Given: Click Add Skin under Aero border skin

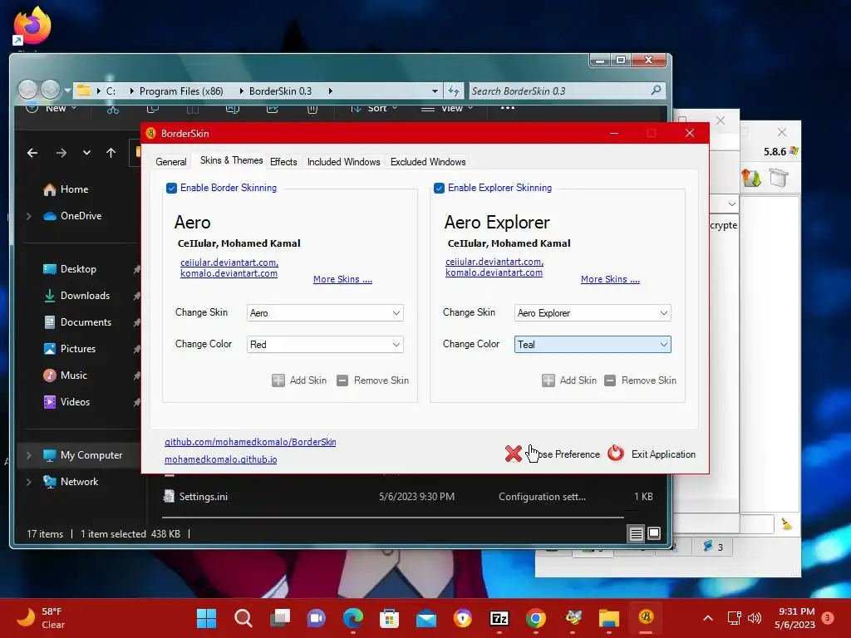Looking at the screenshot, I should click(299, 380).
